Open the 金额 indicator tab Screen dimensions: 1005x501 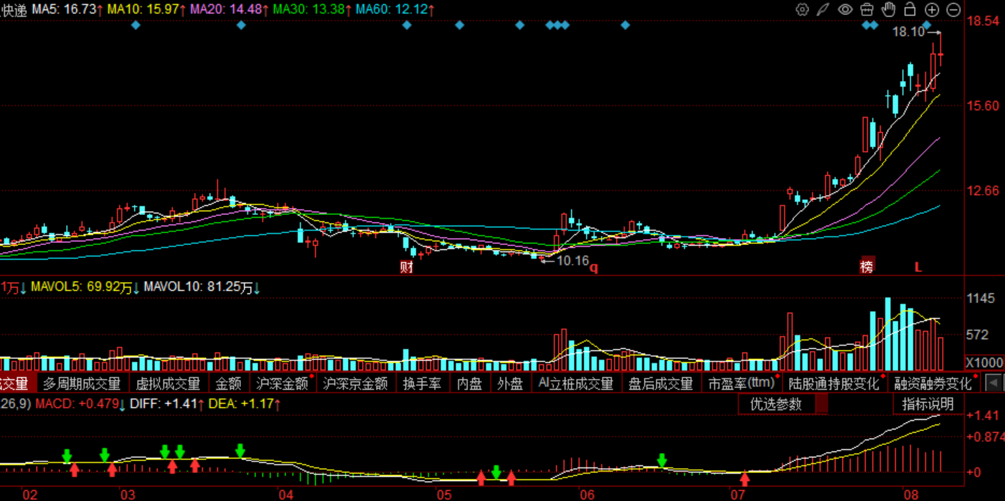pyautogui.click(x=228, y=383)
